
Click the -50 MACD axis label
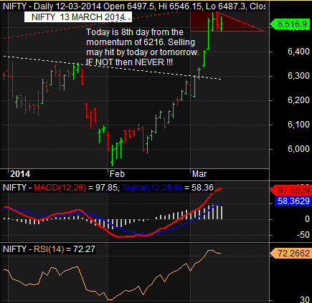point(303,235)
